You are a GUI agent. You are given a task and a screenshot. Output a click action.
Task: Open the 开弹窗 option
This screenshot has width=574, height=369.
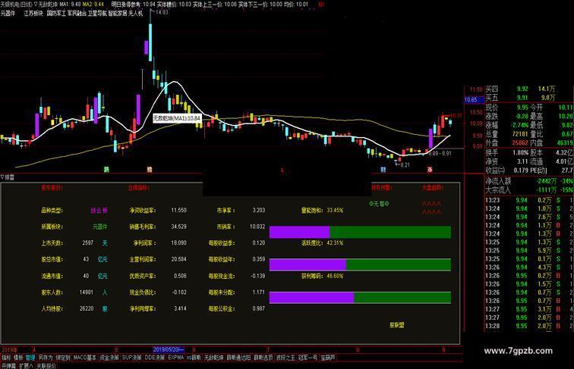9,365
